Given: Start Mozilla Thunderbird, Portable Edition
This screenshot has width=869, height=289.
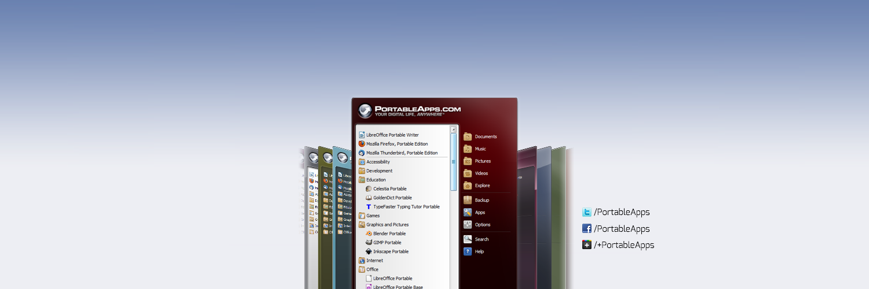Looking at the screenshot, I should [398, 153].
